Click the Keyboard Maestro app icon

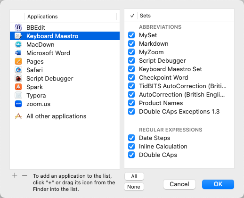(x=18, y=36)
